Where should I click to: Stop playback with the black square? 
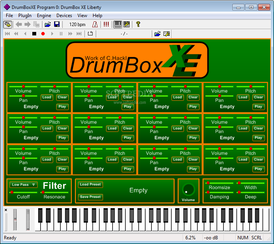coord(34,33)
